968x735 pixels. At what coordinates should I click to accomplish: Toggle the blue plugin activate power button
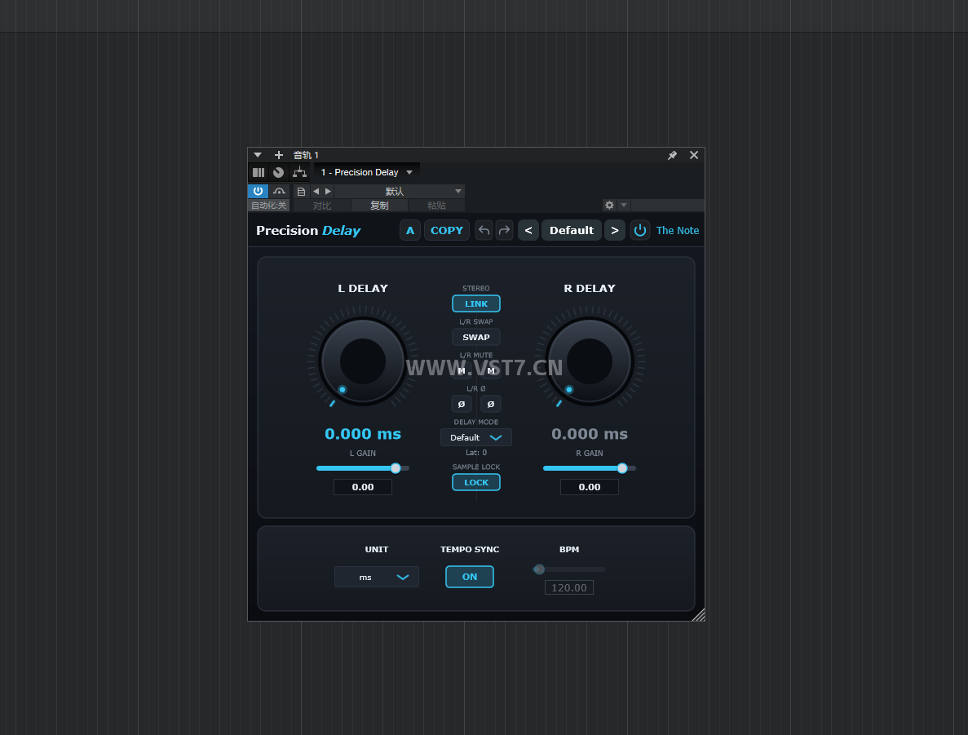click(x=258, y=191)
